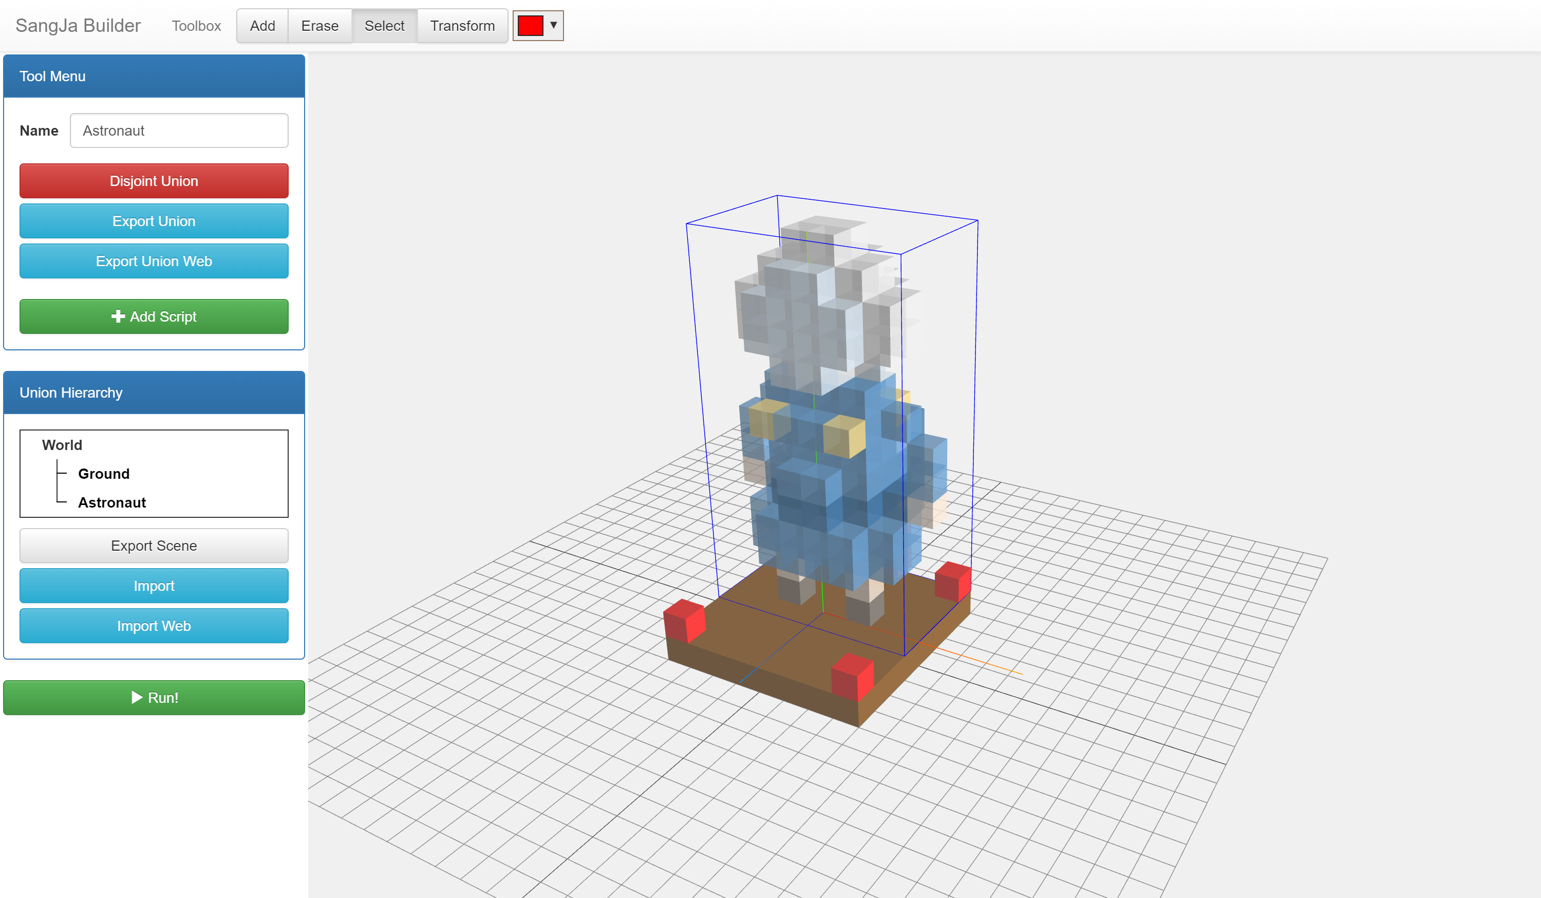The image size is (1541, 898).
Task: Click Export Union Web button
Action: click(154, 261)
